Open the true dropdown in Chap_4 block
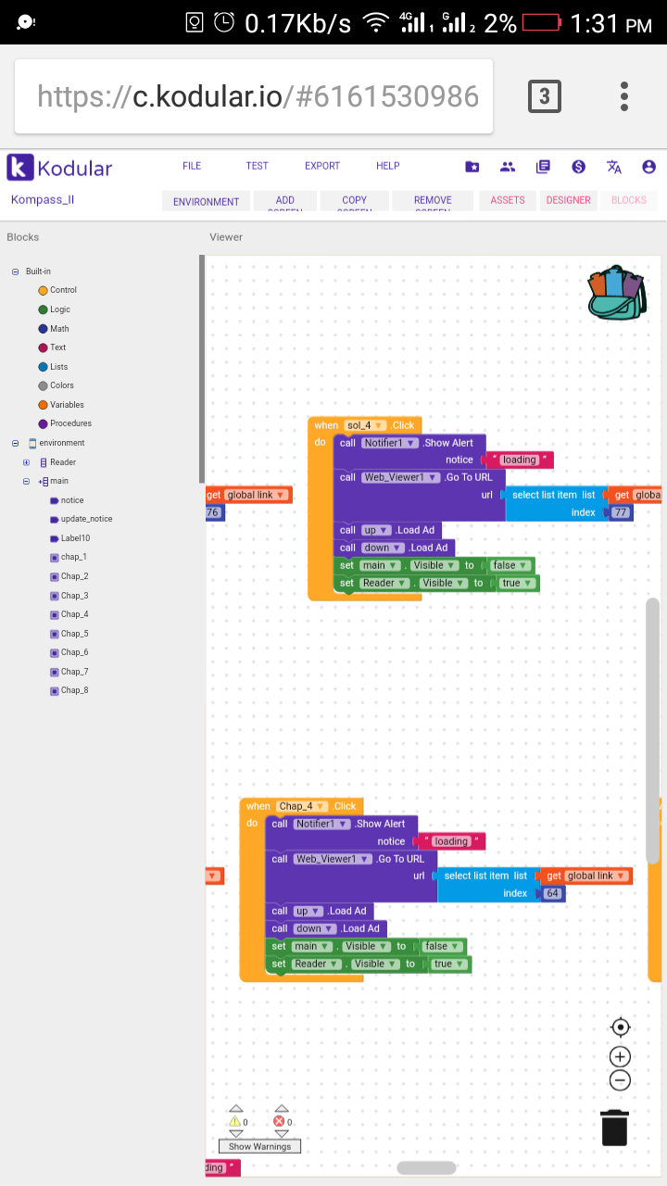 coord(449,964)
